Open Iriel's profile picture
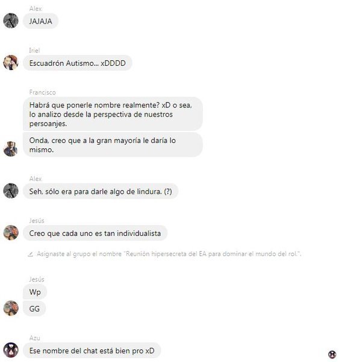Image resolution: width=339 pixels, height=362 pixels. point(11,63)
